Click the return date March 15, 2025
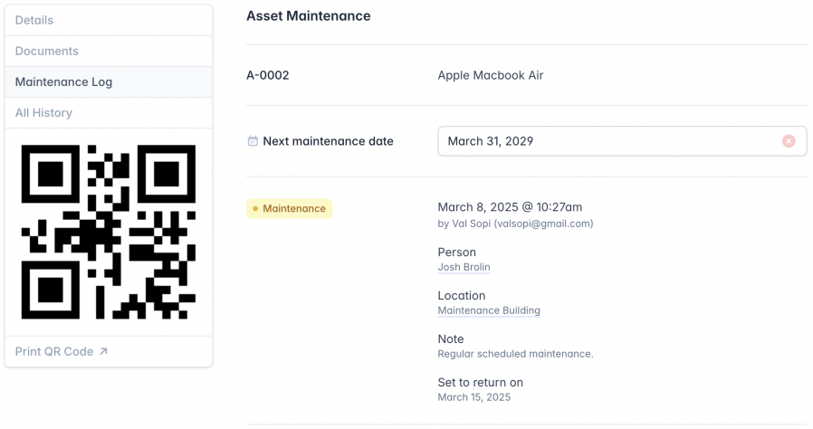813x429 pixels. pos(473,397)
